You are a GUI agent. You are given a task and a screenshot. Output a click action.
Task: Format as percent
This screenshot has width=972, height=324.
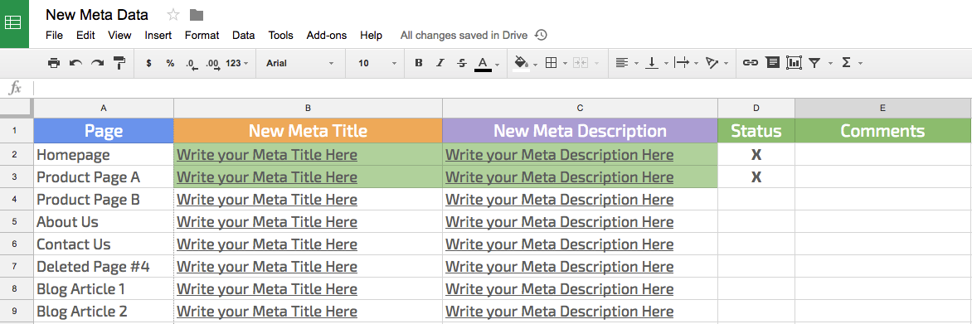170,63
